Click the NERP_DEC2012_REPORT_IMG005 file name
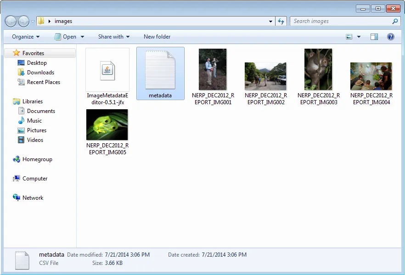This screenshot has width=405, height=275. click(107, 149)
